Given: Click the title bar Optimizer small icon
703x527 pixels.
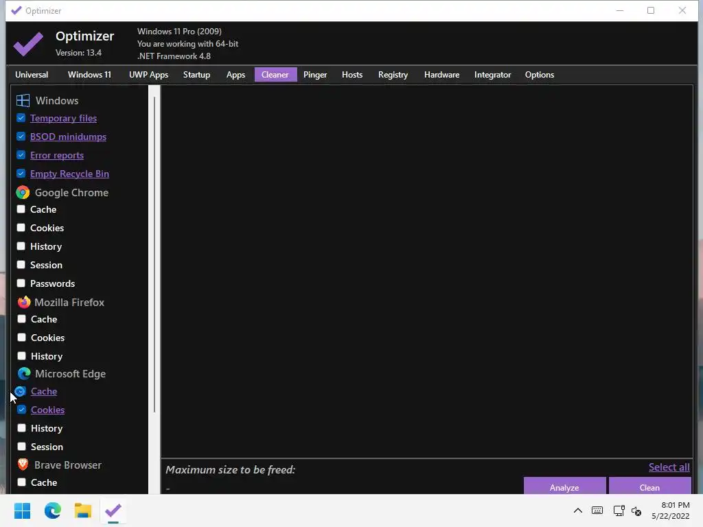Looking at the screenshot, I should tap(16, 10).
